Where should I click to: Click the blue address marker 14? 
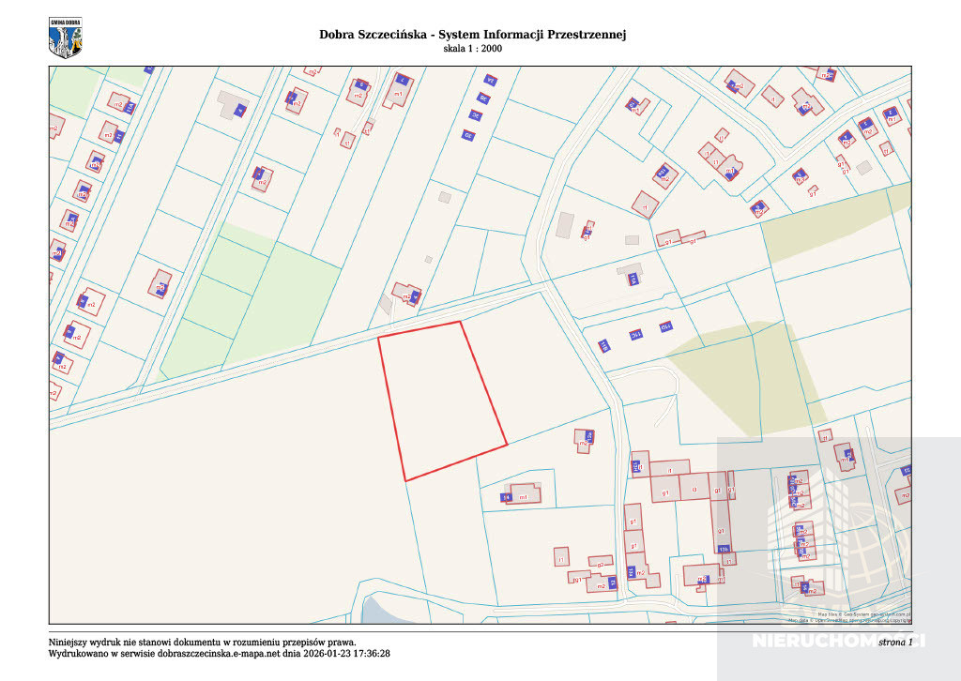tap(506, 497)
